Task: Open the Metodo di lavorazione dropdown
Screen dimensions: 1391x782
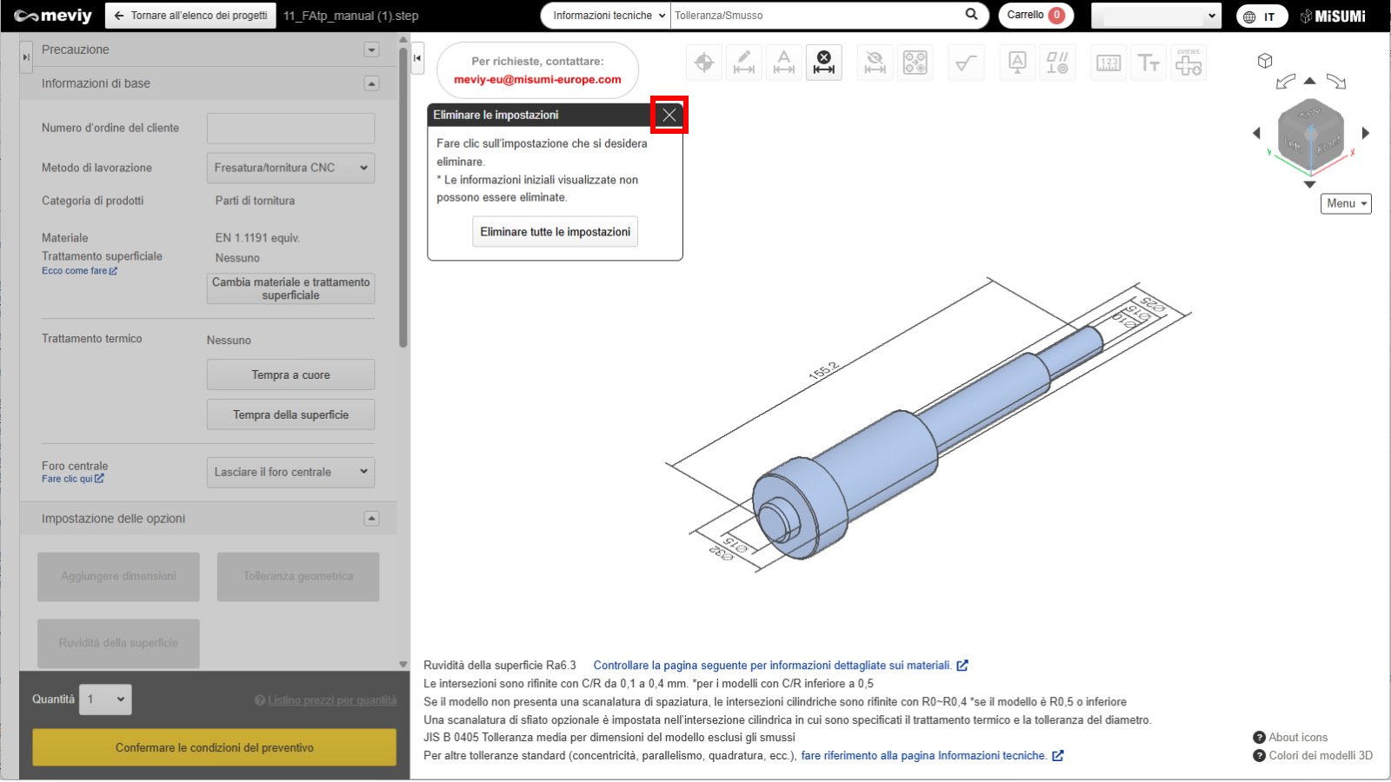Action: pyautogui.click(x=290, y=168)
